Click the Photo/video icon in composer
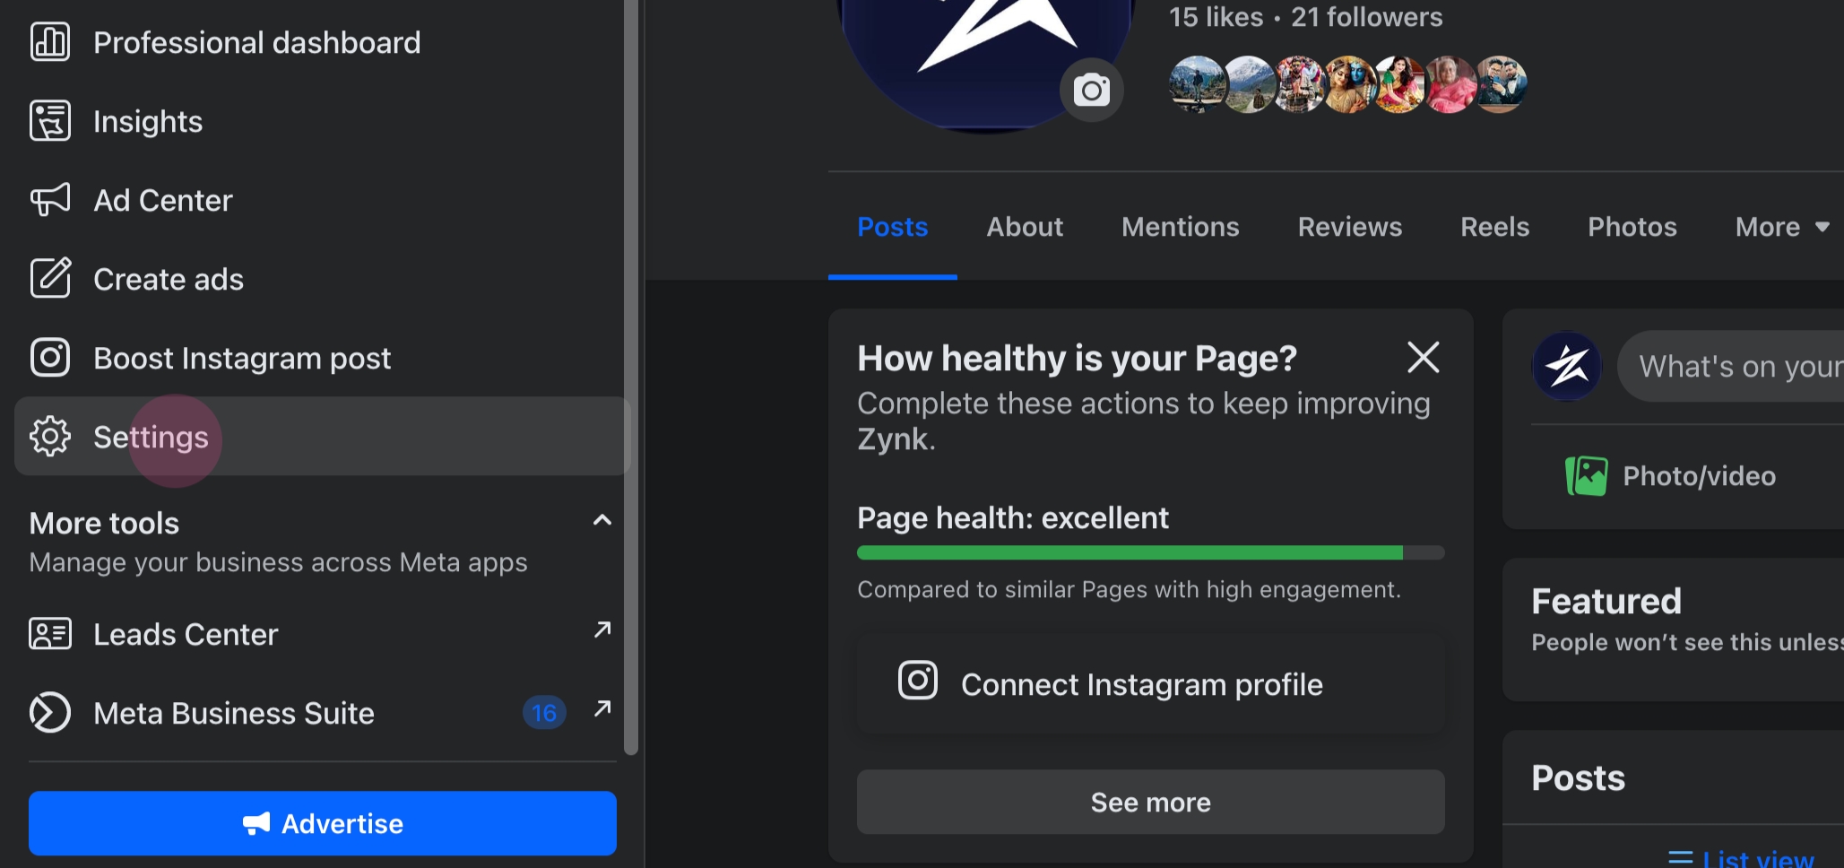Image resolution: width=1844 pixels, height=868 pixels. (1586, 476)
